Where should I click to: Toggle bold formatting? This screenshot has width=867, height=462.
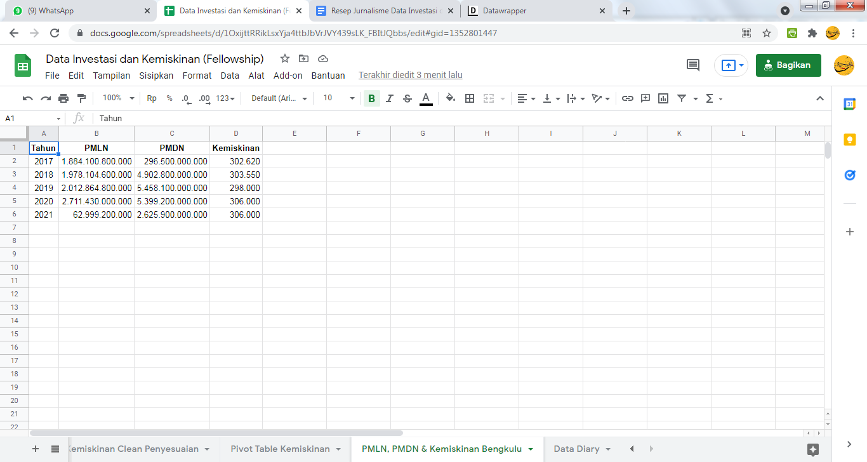coord(371,98)
